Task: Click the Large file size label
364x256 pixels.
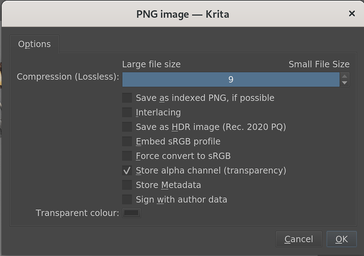Action: coord(151,64)
